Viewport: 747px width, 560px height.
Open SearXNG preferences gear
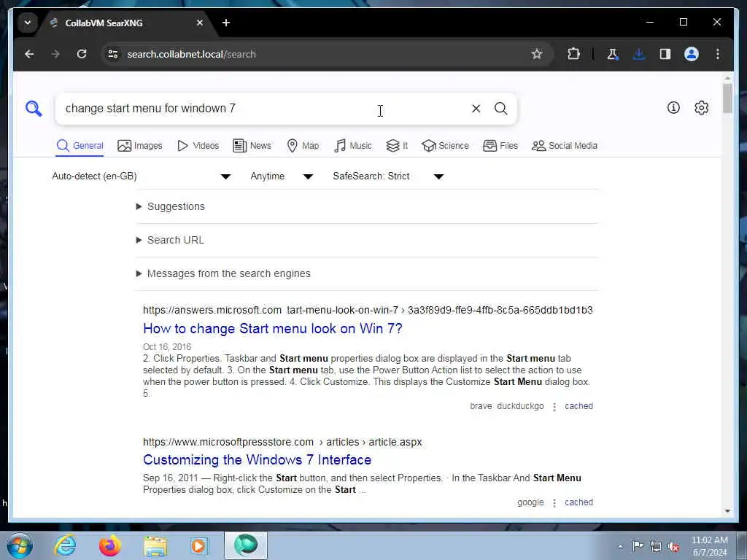click(x=701, y=108)
